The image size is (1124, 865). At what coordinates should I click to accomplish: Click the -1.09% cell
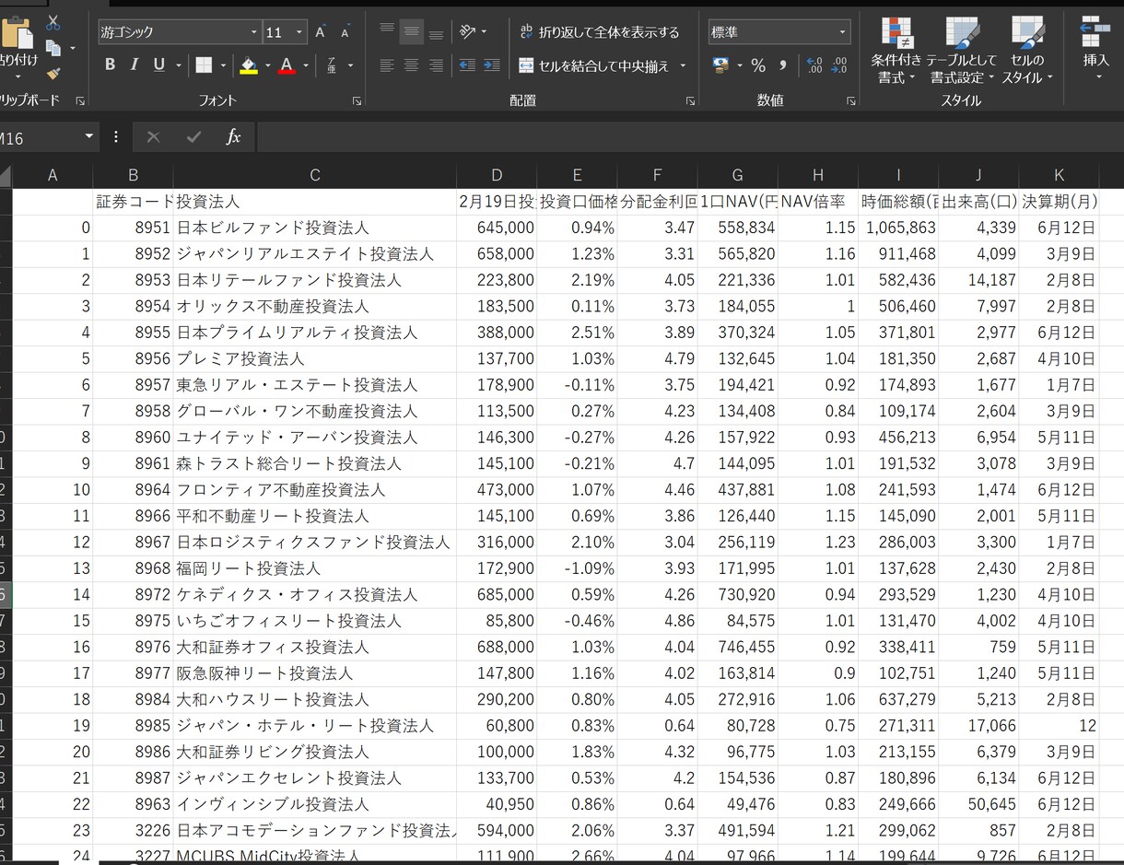(577, 568)
